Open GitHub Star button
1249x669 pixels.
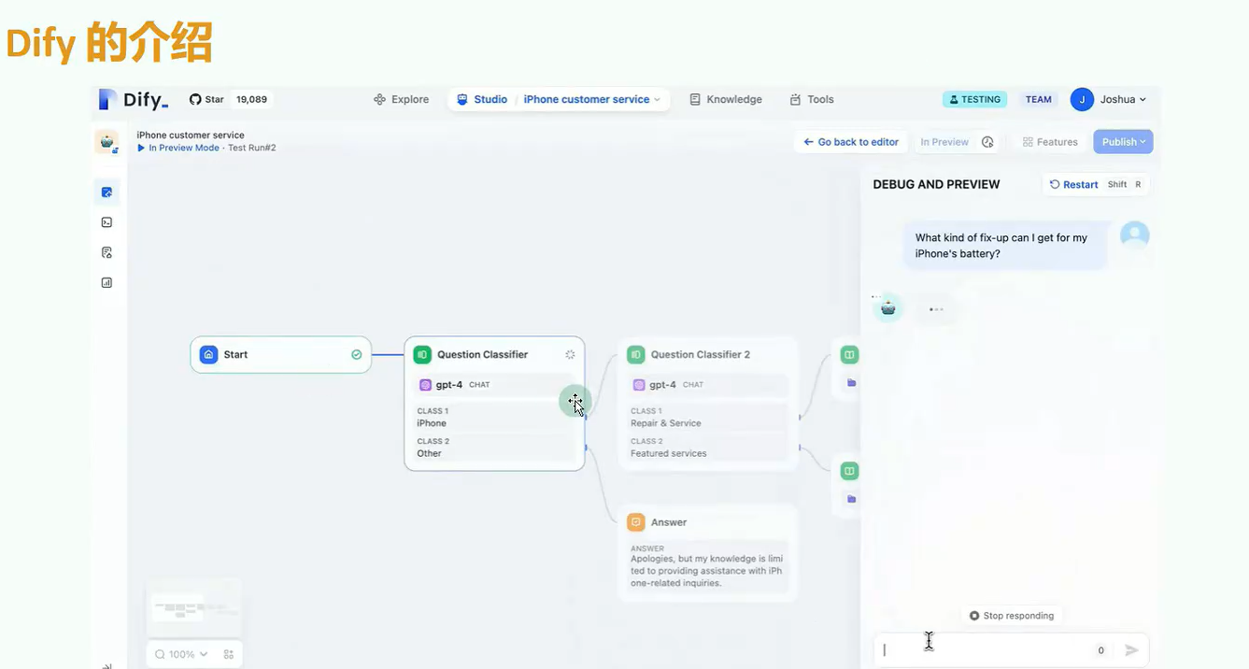click(206, 99)
